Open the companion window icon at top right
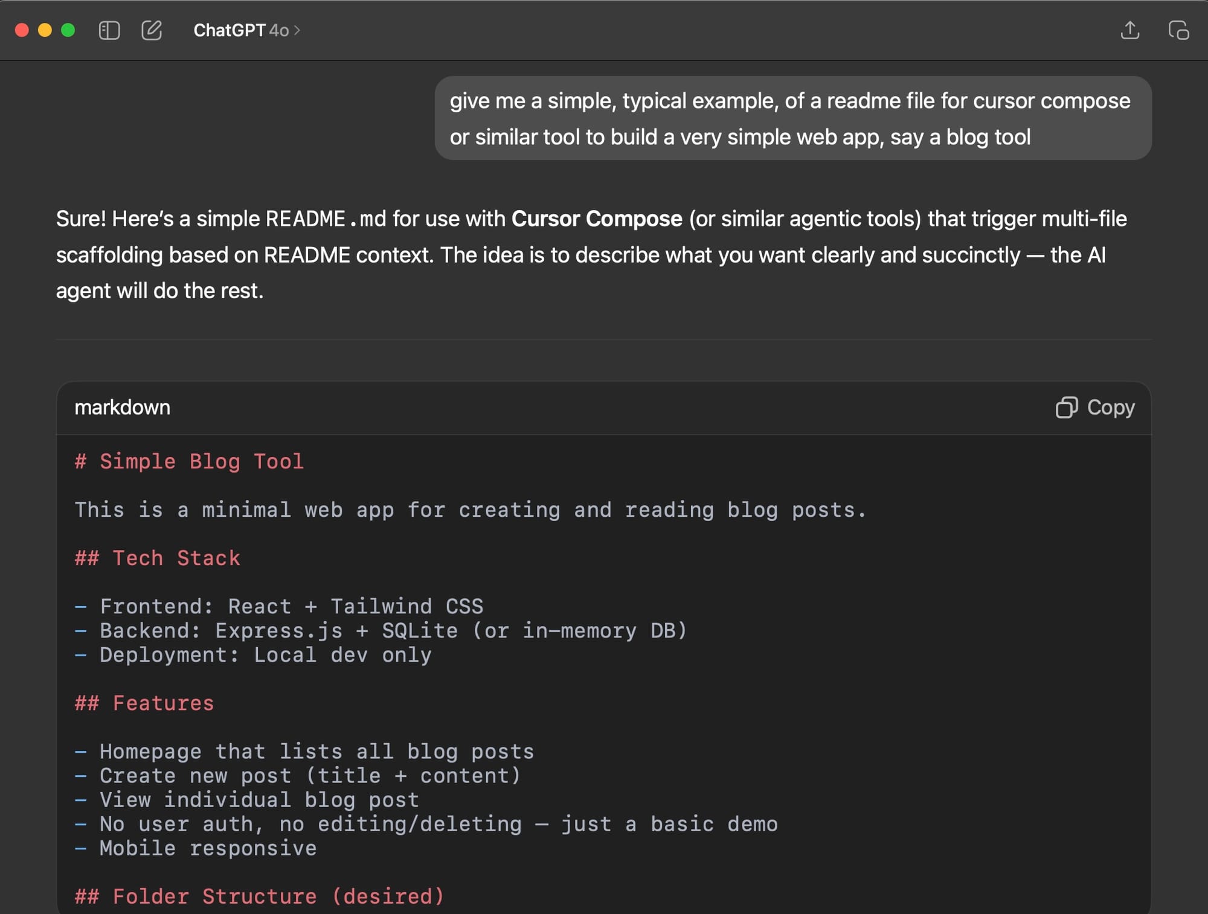 tap(1178, 30)
